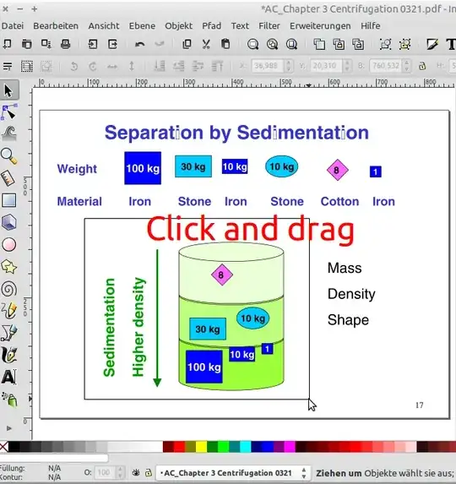Activate the star polygon tool

click(x=9, y=267)
